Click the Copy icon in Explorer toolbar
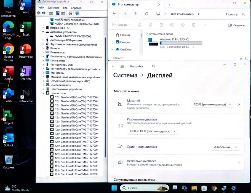251x193 pixels. point(151,25)
